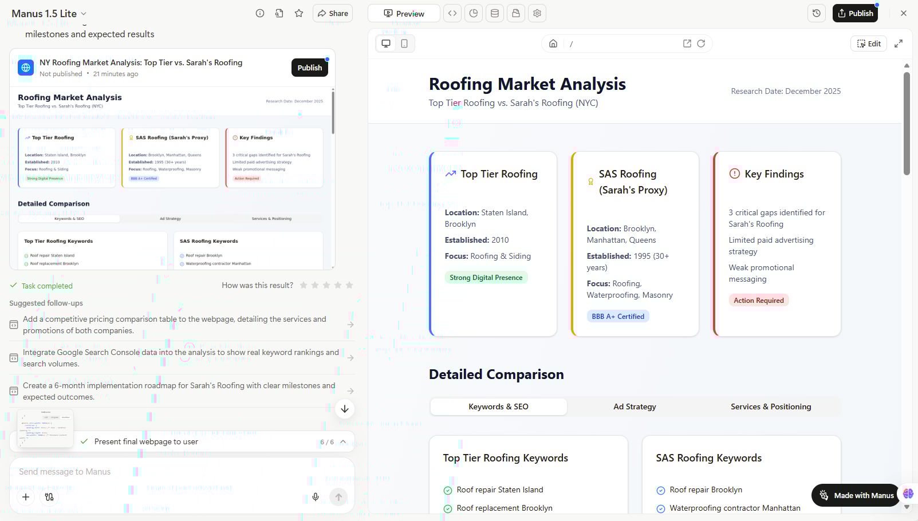Click Roof repair Staten Island keyword
This screenshot has height=521, width=918.
(x=500, y=490)
